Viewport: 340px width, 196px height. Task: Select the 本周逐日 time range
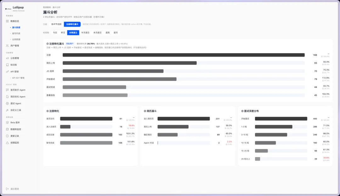tap(73, 33)
